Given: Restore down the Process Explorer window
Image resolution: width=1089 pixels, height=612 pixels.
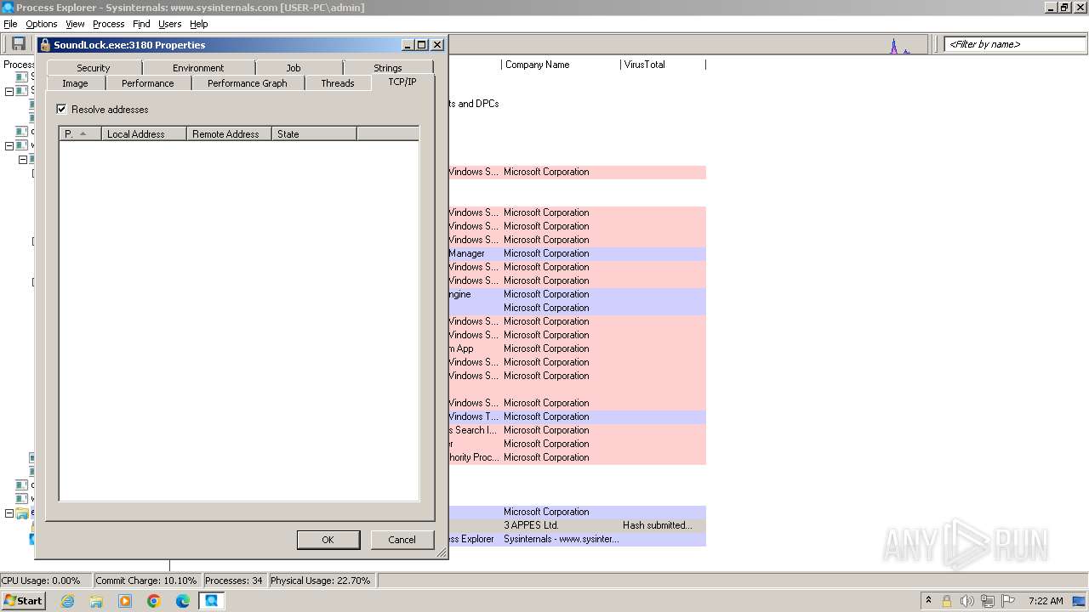Looking at the screenshot, I should (1064, 7).
